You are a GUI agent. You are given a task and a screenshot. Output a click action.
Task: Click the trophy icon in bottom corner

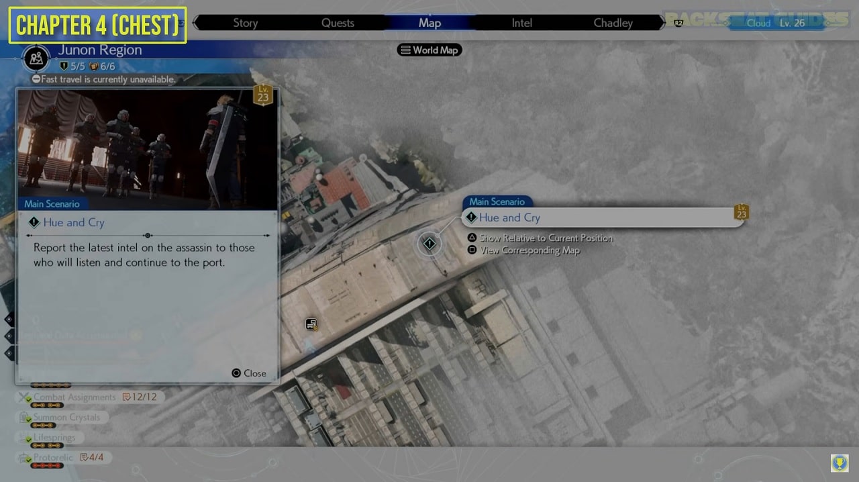pyautogui.click(x=839, y=463)
